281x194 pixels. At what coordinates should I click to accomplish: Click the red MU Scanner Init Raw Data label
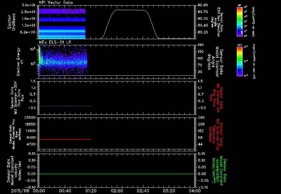pyautogui.click(x=216, y=98)
